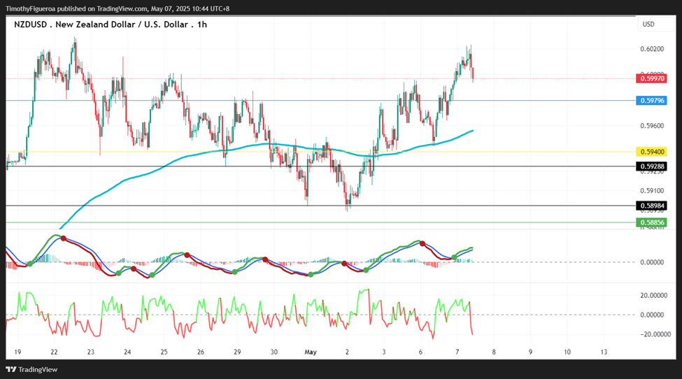Screen dimensions: 682x379
Task: Click the 0.60200 price scale label
Action: (x=652, y=49)
